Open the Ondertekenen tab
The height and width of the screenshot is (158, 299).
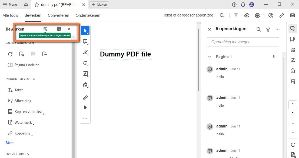pos(88,15)
